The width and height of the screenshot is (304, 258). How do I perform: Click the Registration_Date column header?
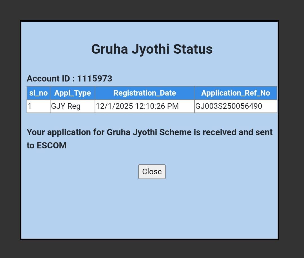tap(145, 93)
